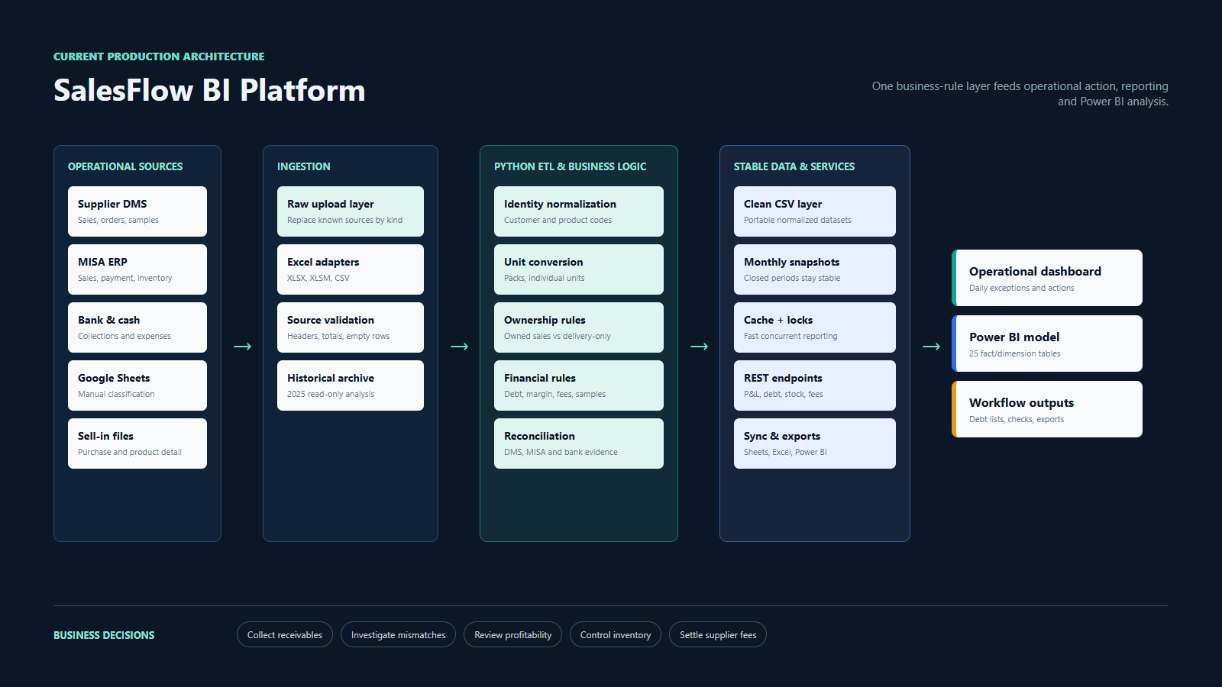
Task: Click the Power BI model card
Action: 1047,343
